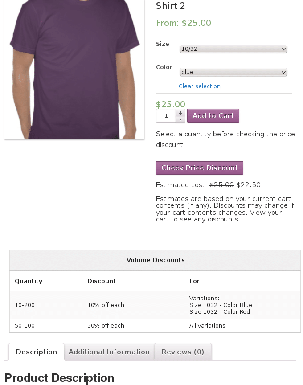Click the Product Description heading
Screen dimensions: 303x385
59,378
